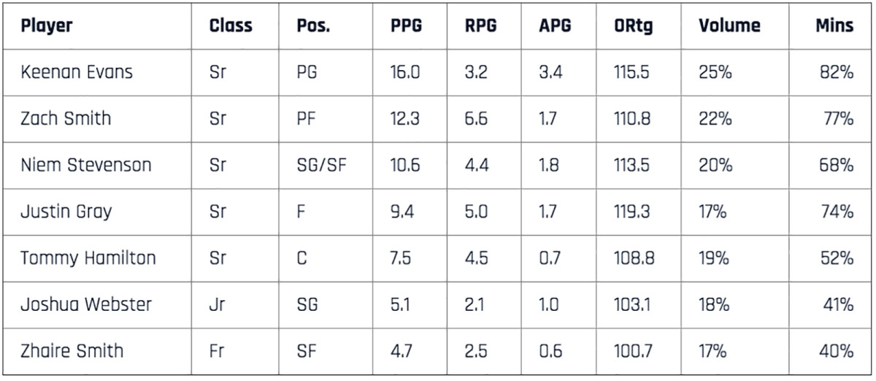The height and width of the screenshot is (381, 876).
Task: Click Tommy Hamilton's 52% Mins cell
Action: 836,258
